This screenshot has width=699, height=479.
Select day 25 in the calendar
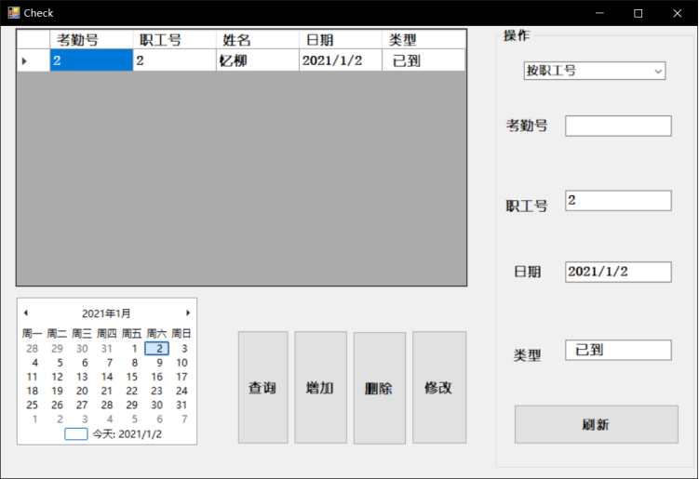pos(32,405)
